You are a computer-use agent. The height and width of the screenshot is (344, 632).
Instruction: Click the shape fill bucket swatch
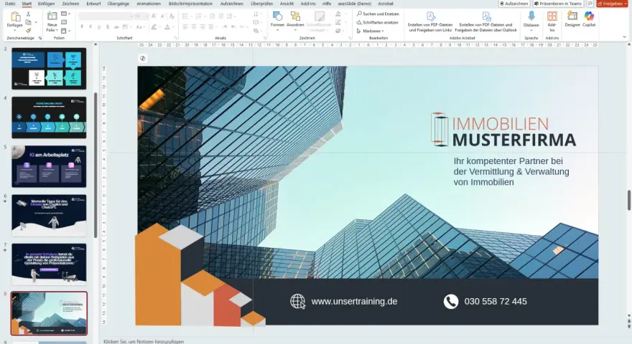(x=338, y=14)
